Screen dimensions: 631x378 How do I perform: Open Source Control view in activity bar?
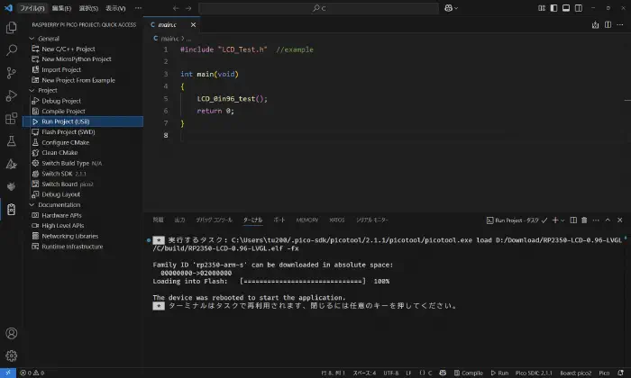(x=12, y=72)
